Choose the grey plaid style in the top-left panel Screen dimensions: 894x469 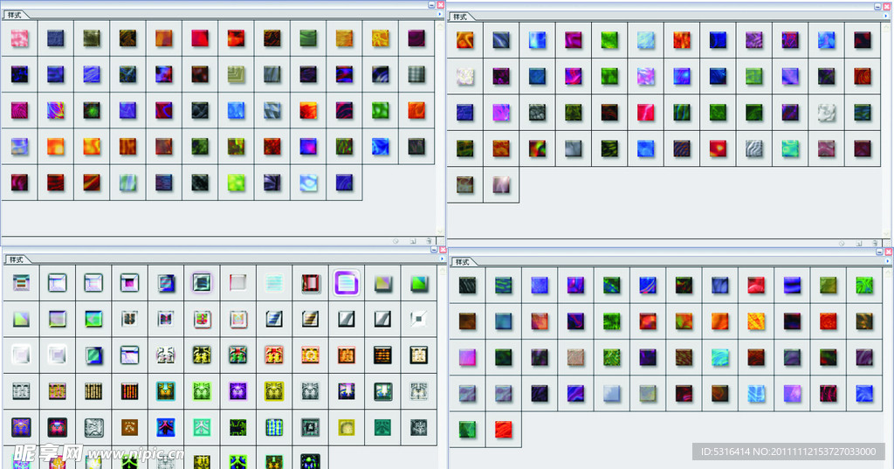coord(416,75)
